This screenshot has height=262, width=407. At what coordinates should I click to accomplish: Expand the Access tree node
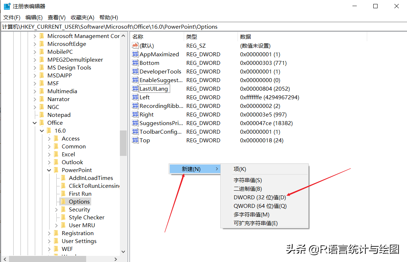click(x=49, y=139)
